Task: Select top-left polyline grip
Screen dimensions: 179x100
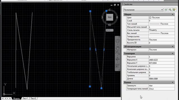Action: (x=90, y=11)
